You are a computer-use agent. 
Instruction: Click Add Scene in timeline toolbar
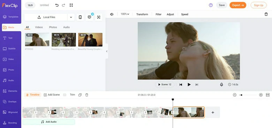pos(52,95)
